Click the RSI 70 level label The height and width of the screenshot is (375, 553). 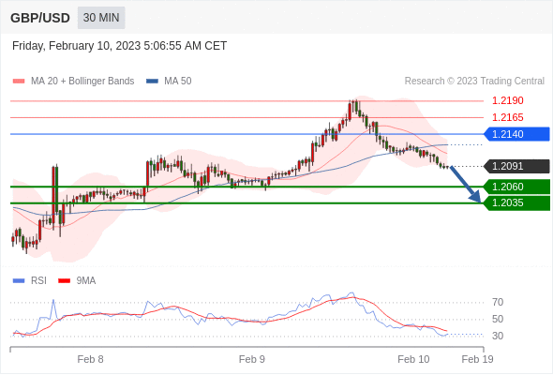click(x=498, y=302)
